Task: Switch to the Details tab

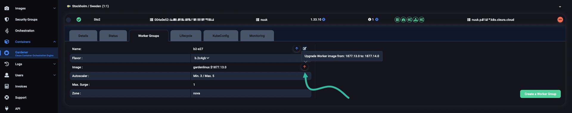Action: [83, 36]
